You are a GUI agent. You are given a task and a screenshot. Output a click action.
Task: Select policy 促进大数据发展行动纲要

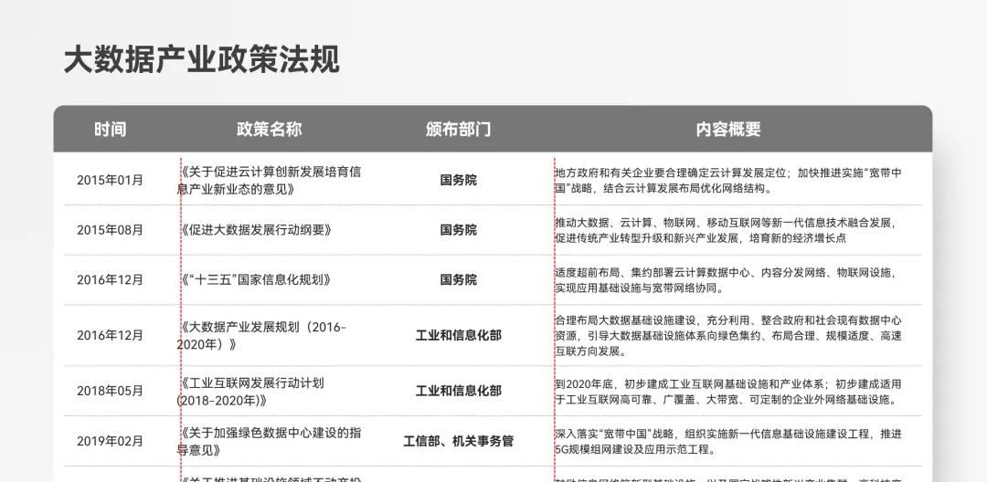coord(255,230)
